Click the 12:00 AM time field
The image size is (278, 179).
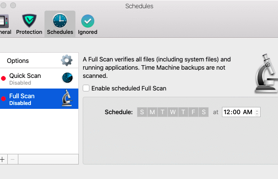click(x=241, y=112)
